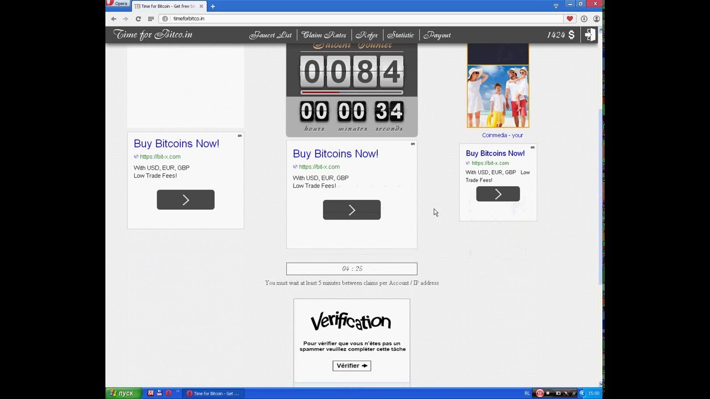
Task: Click the Satoshi counter showing 0084
Action: tap(352, 71)
